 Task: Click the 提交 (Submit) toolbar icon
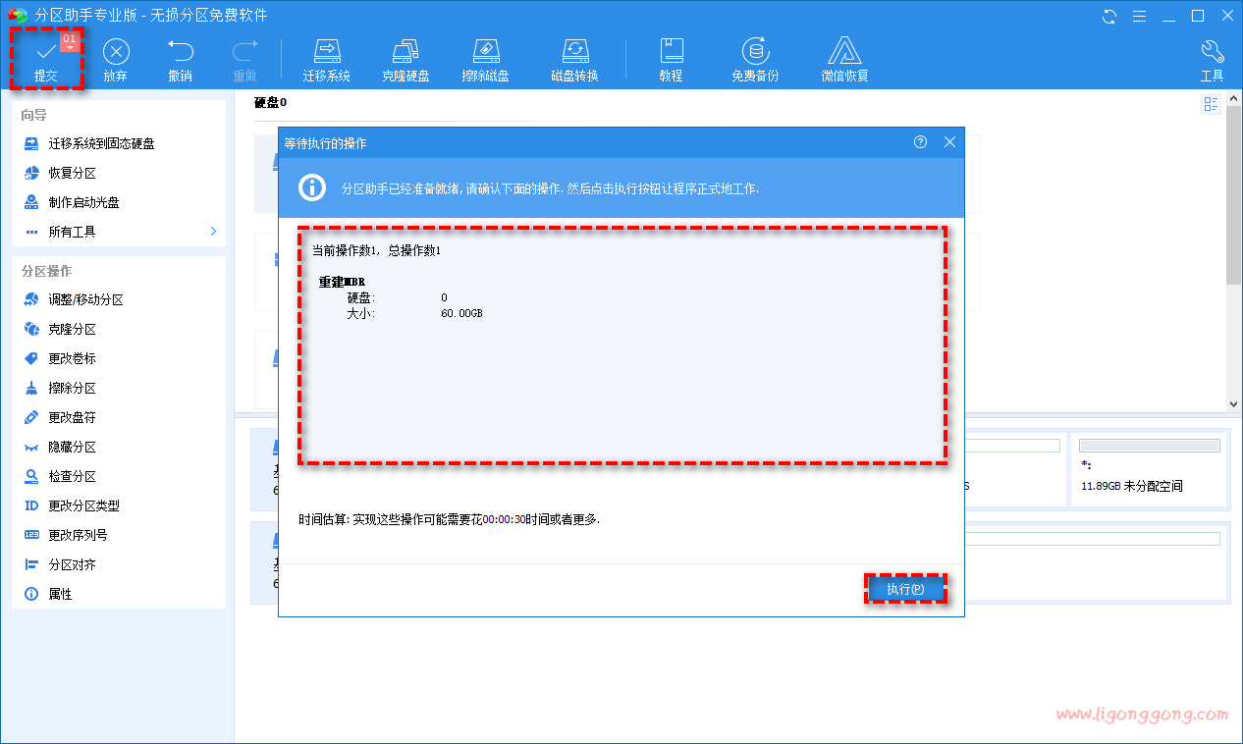tap(45, 59)
